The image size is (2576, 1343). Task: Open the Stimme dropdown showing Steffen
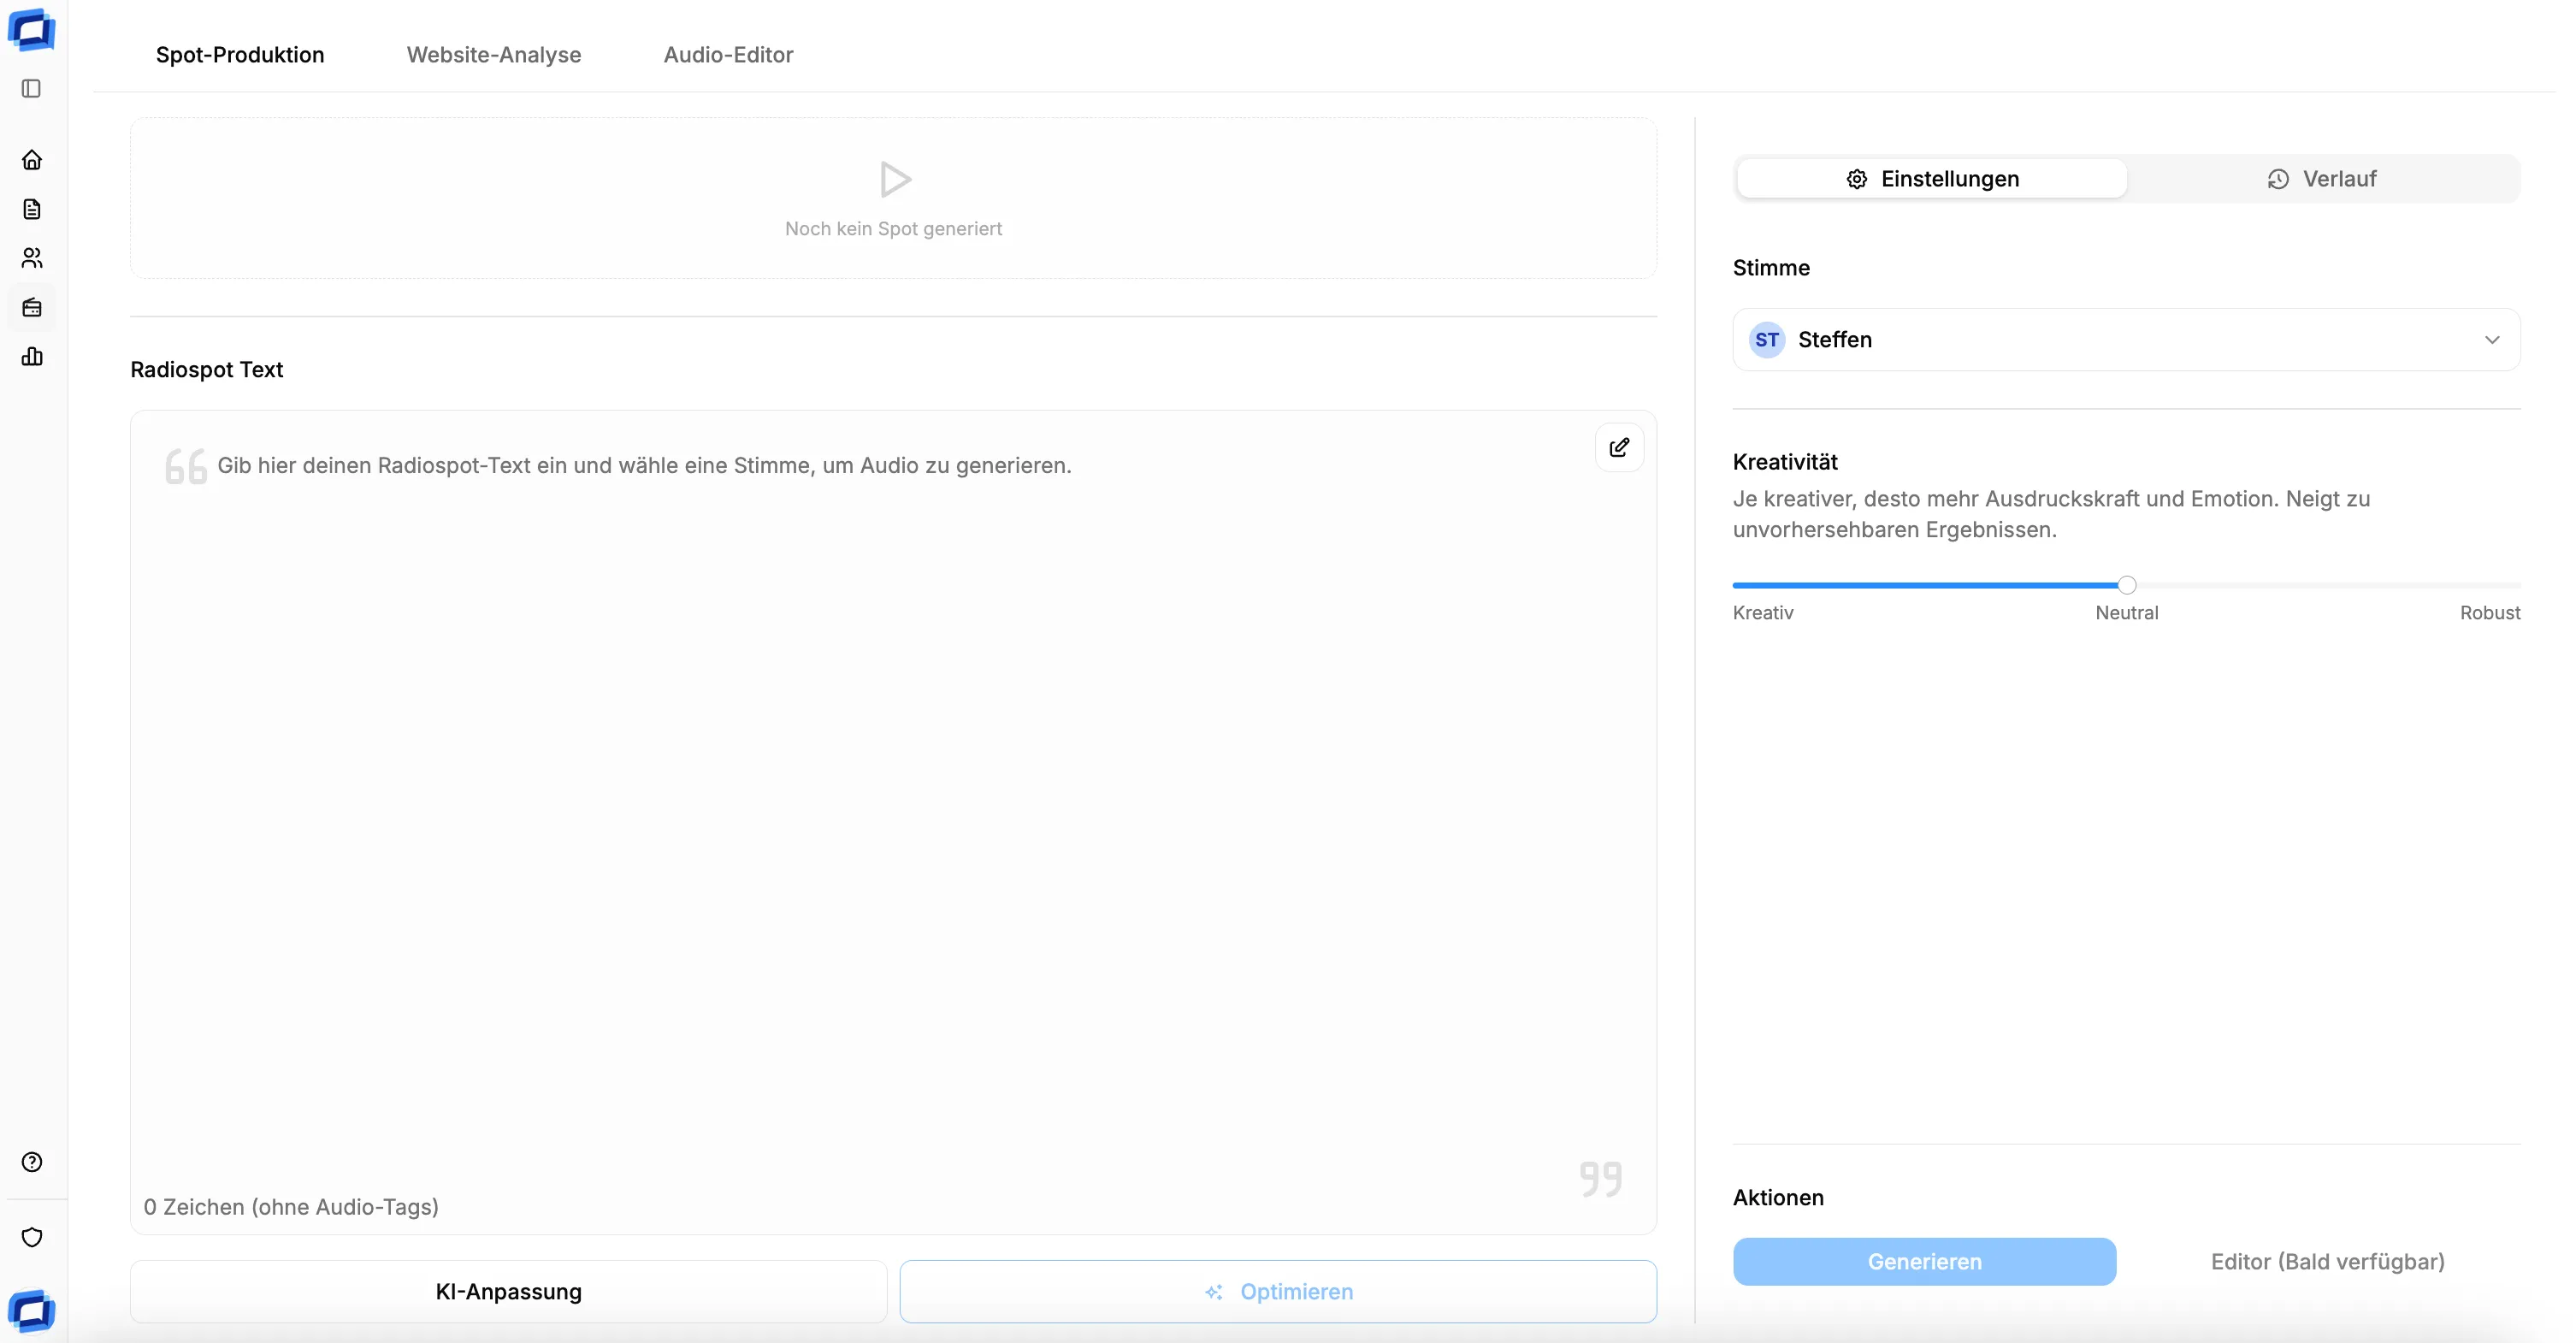tap(2126, 340)
